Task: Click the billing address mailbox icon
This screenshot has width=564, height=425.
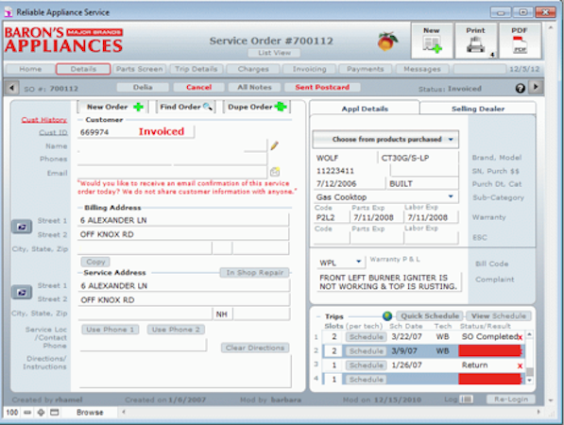Action: point(22,227)
